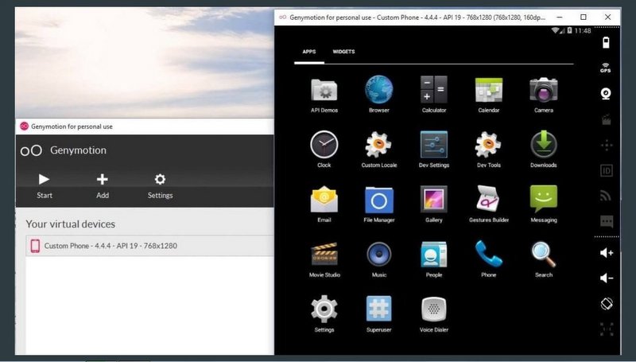
Task: Launch the Music app
Action: coord(379,259)
